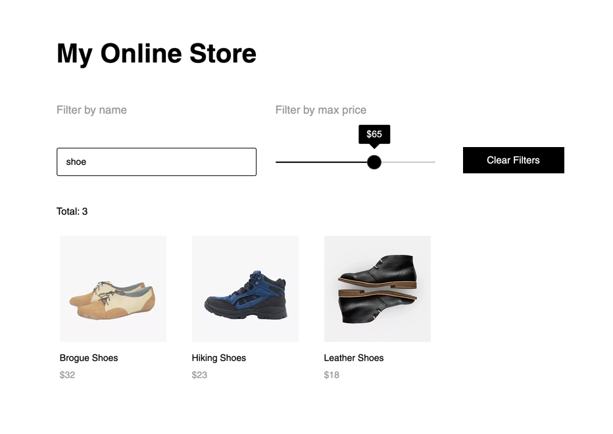Click the Clear Filters button
The height and width of the screenshot is (434, 613).
tap(513, 160)
